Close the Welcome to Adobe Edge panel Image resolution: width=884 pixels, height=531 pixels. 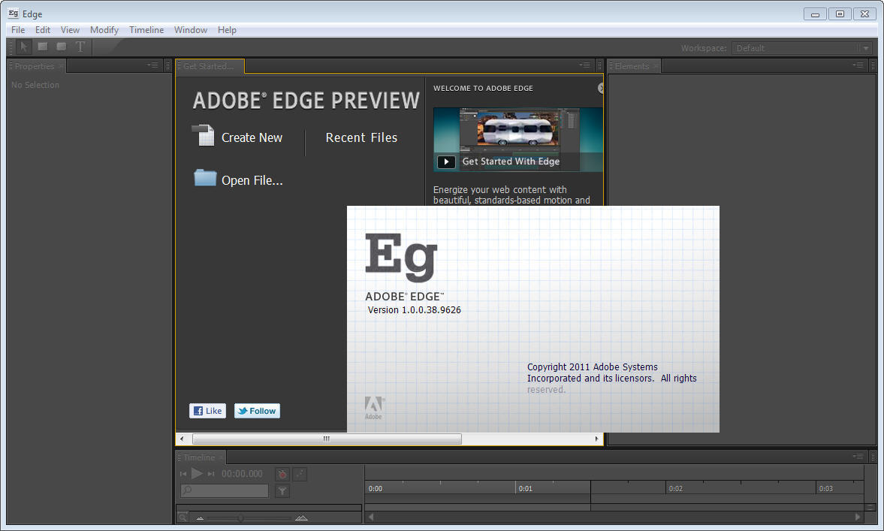pos(600,88)
